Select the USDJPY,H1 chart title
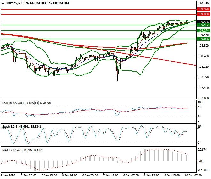The height and width of the screenshot is (179, 211). tap(14, 4)
